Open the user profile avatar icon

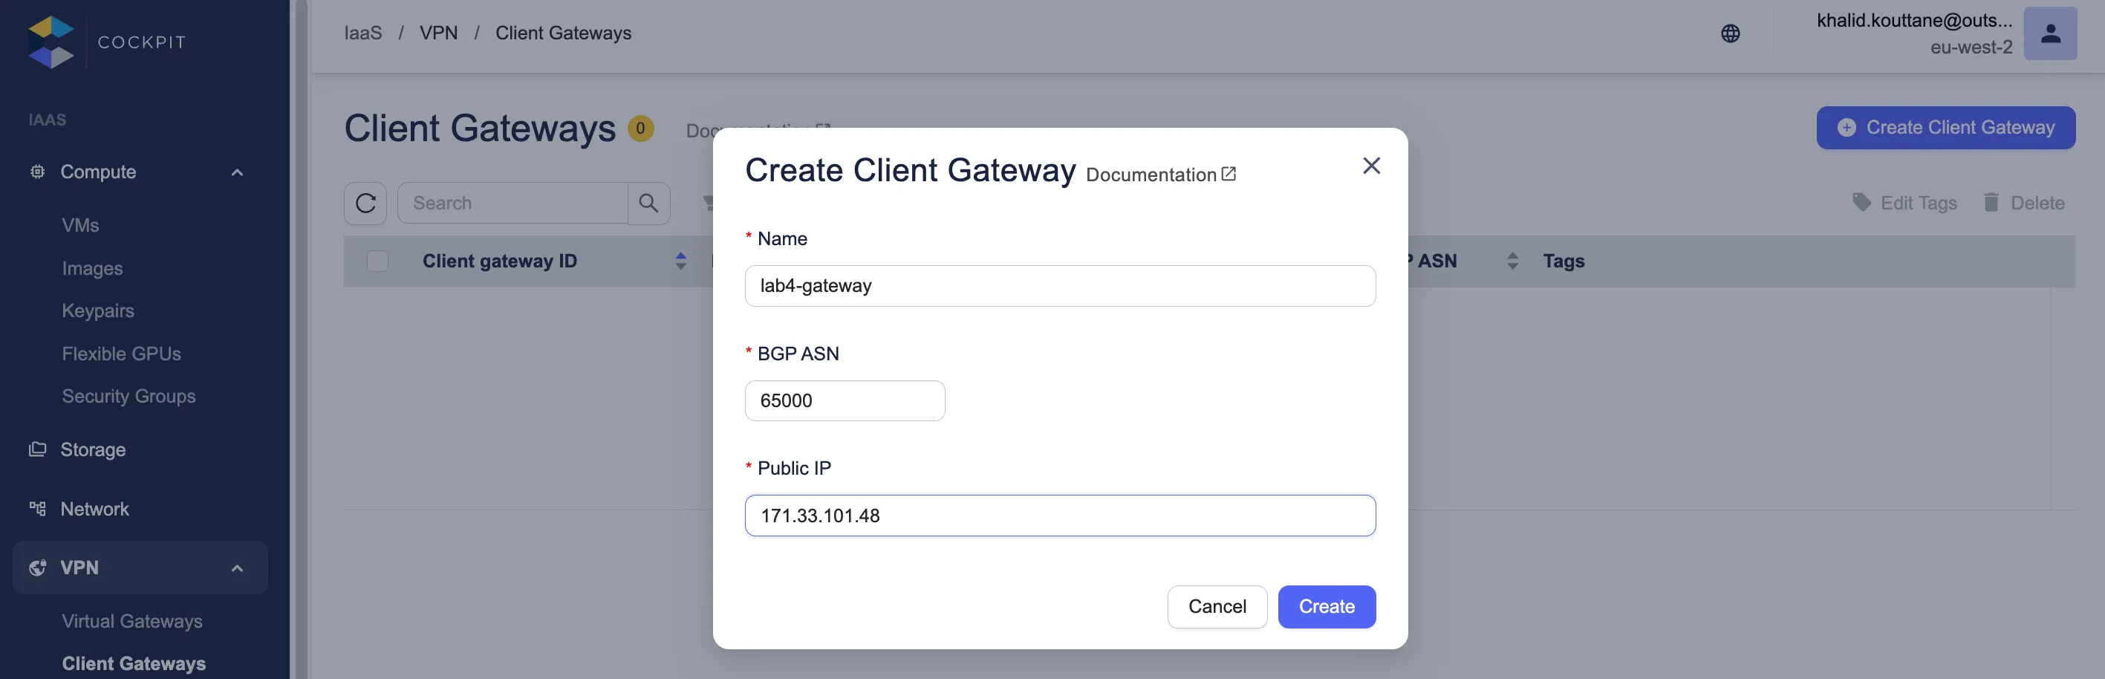point(2049,33)
